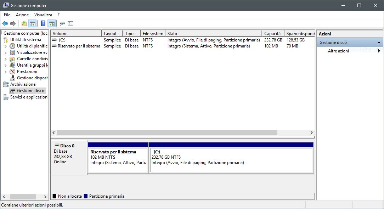Screen dimensions: 384x209
Task: Expand the Utenti e gruppi locali node
Action: [x=5, y=65]
